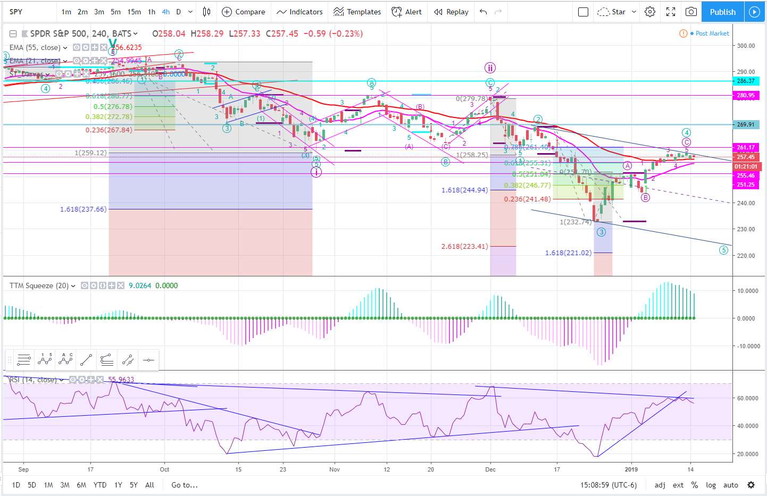Take a chart snapshot with the camera icon

691,12
